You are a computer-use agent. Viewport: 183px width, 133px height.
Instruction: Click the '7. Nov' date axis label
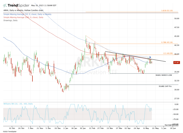click(x=31, y=128)
